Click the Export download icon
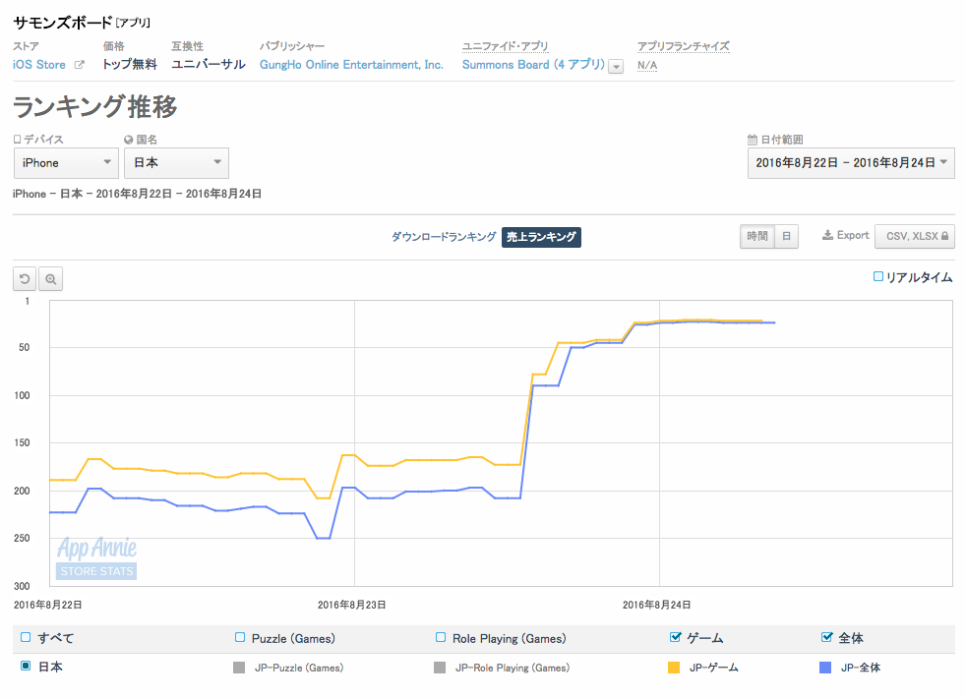The width and height of the screenshot is (966, 699). point(826,235)
